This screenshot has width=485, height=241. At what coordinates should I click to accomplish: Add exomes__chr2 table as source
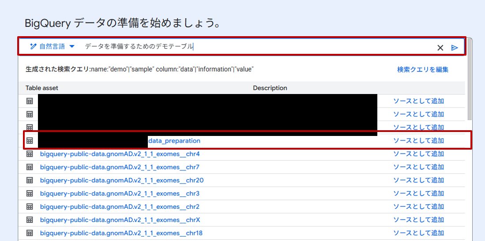coord(418,206)
